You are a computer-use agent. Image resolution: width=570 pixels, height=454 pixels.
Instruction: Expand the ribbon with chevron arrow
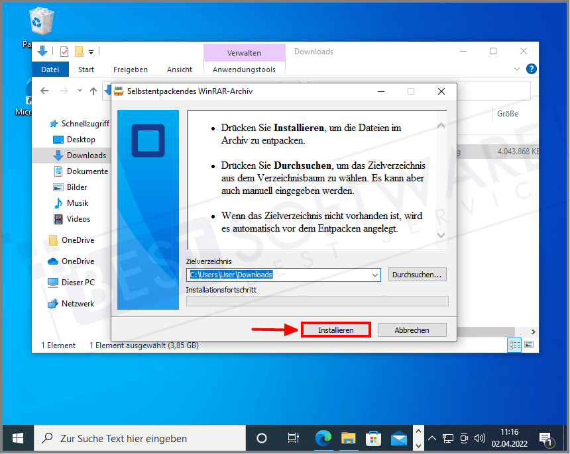[x=518, y=69]
